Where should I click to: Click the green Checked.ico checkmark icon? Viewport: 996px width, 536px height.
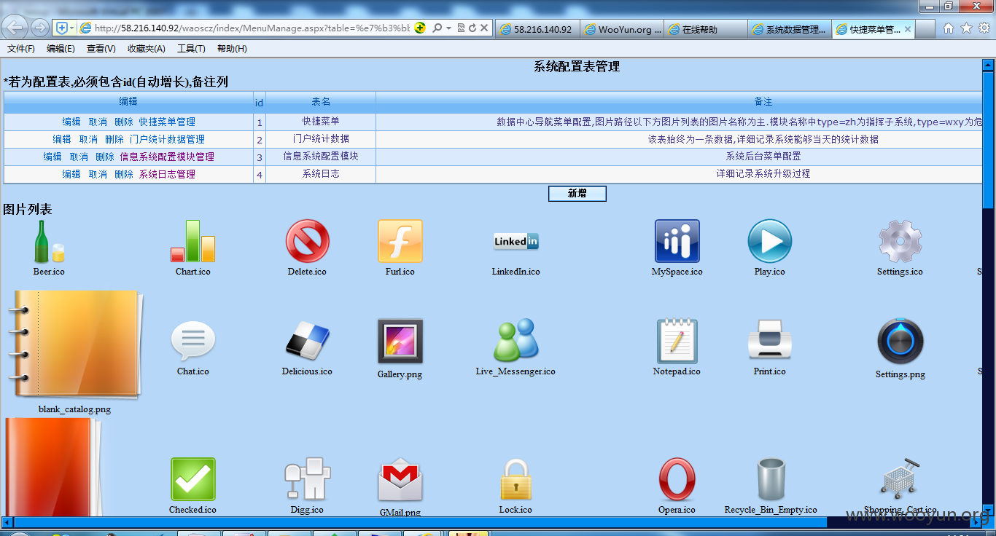[193, 479]
